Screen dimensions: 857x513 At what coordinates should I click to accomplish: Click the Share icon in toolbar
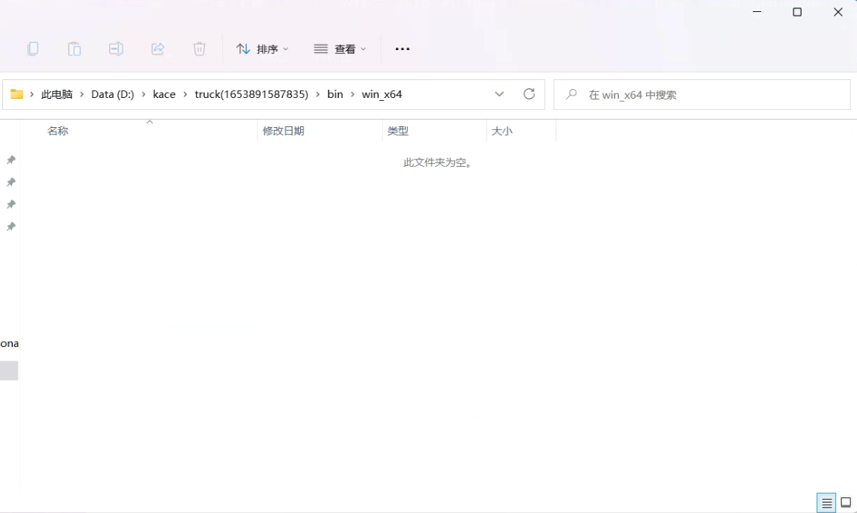click(157, 49)
